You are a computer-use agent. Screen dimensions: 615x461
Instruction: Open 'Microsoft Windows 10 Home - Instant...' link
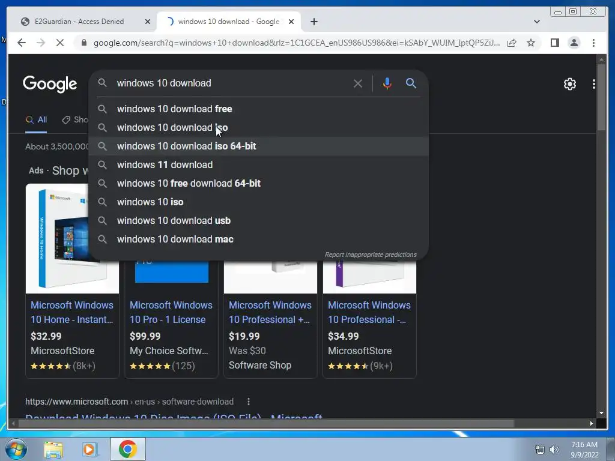click(x=72, y=312)
